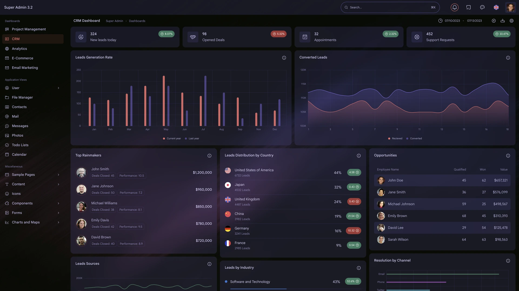This screenshot has width=519, height=291.
Task: Select end date 07/13/2023
Action: click(474, 21)
